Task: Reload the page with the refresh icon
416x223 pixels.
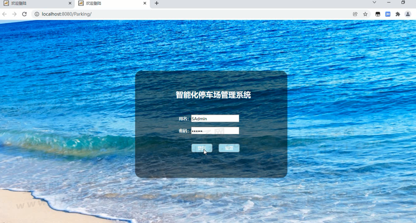Action: [24, 14]
